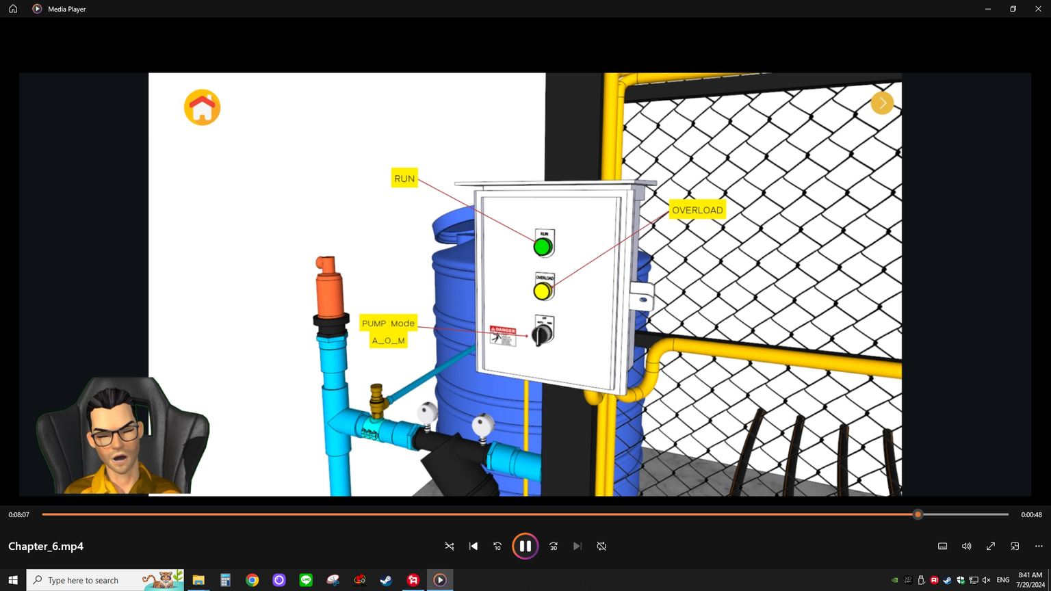Toggle shuffle mode
The image size is (1051, 591).
450,546
